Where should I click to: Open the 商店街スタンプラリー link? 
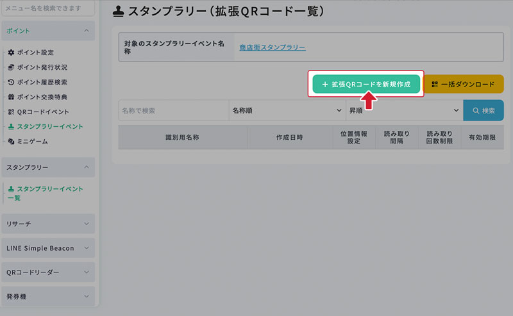[272, 47]
